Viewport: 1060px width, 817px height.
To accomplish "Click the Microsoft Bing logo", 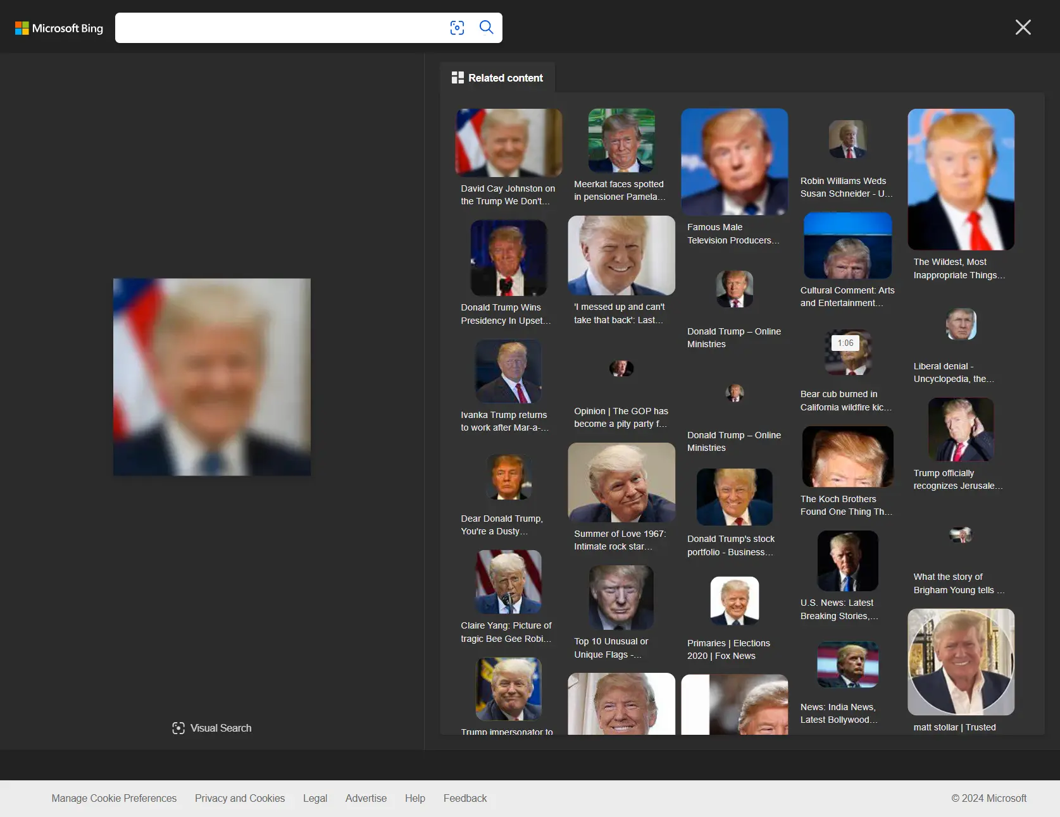I will [59, 28].
